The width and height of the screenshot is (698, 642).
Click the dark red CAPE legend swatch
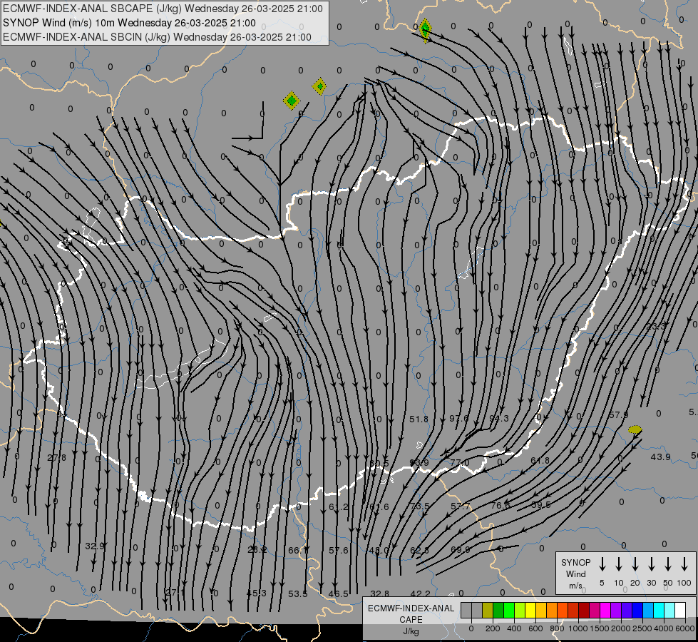584,610
